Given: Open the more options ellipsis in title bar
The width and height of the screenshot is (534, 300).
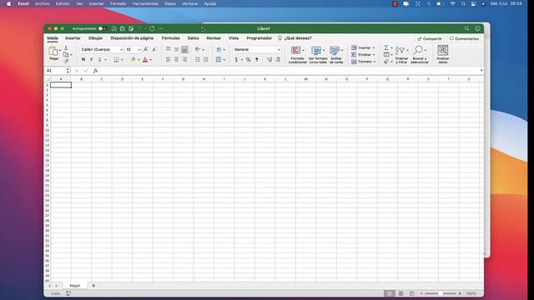Looking at the screenshot, I should (160, 28).
